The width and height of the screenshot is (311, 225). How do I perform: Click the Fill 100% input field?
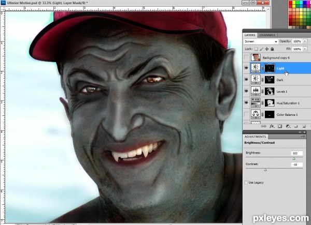(297, 49)
